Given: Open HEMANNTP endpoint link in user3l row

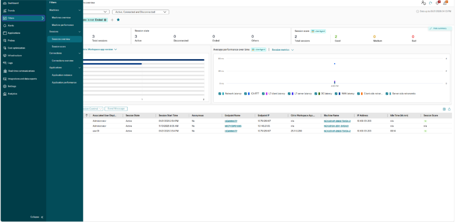Looking at the screenshot, I should tap(231, 131).
